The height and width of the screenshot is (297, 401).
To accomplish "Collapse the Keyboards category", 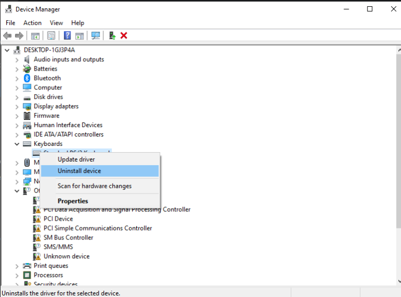I will 17,144.
